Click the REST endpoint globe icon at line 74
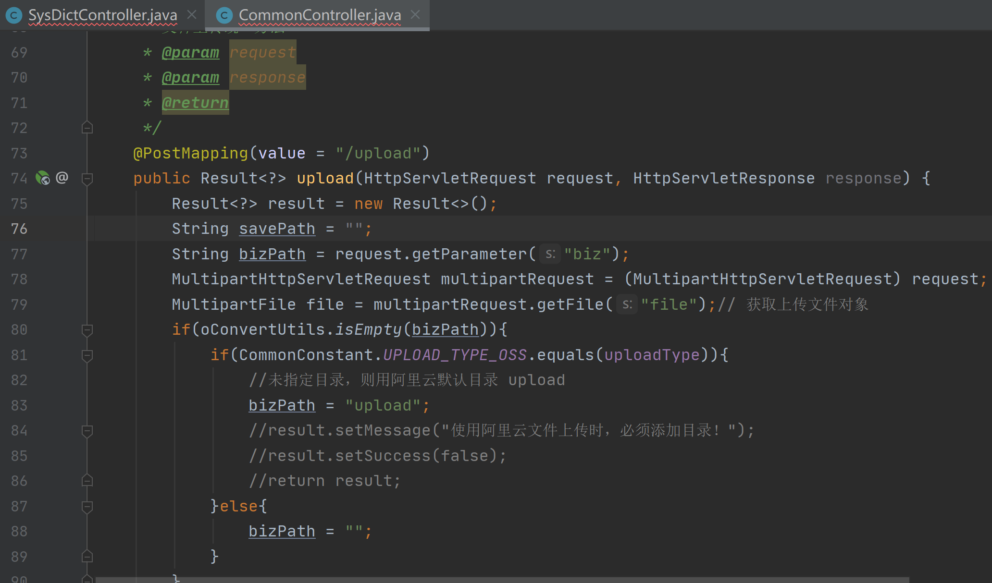Viewport: 992px width, 583px height. pyautogui.click(x=42, y=178)
